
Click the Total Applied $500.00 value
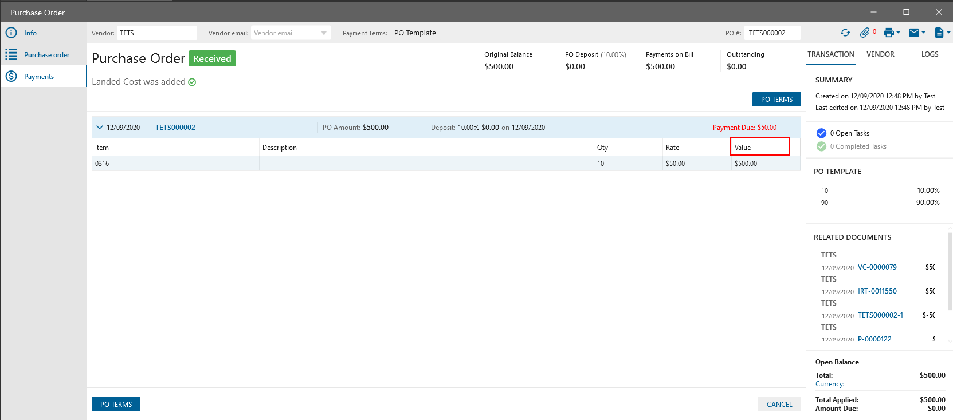click(x=932, y=400)
